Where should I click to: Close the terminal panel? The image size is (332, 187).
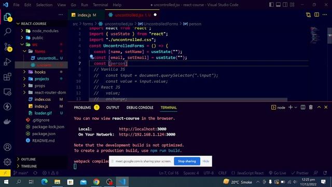(x=326, y=108)
